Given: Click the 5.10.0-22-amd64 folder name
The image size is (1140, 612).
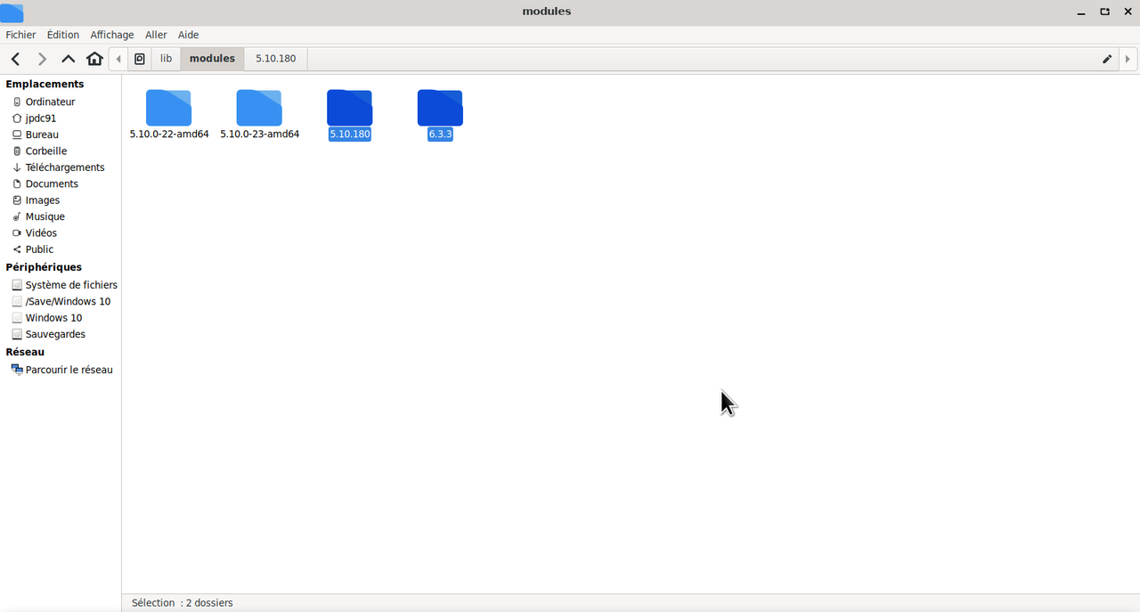Looking at the screenshot, I should [x=169, y=135].
